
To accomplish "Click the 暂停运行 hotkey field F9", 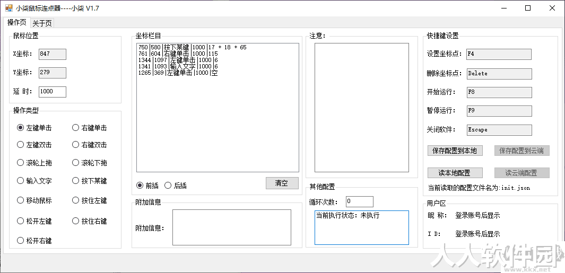I will (499, 111).
